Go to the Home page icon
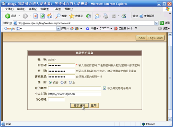 tap(49, 16)
